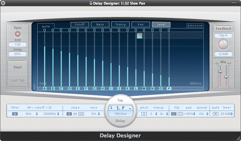Click the wet Mix slider handle
Screen dimensions: 241x141
pos(226,77)
